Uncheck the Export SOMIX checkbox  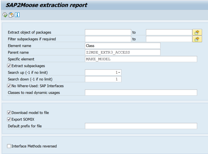(x=9, y=119)
